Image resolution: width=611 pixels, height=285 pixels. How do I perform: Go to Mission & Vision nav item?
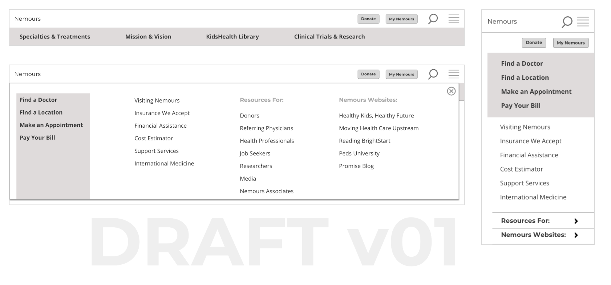(x=148, y=37)
